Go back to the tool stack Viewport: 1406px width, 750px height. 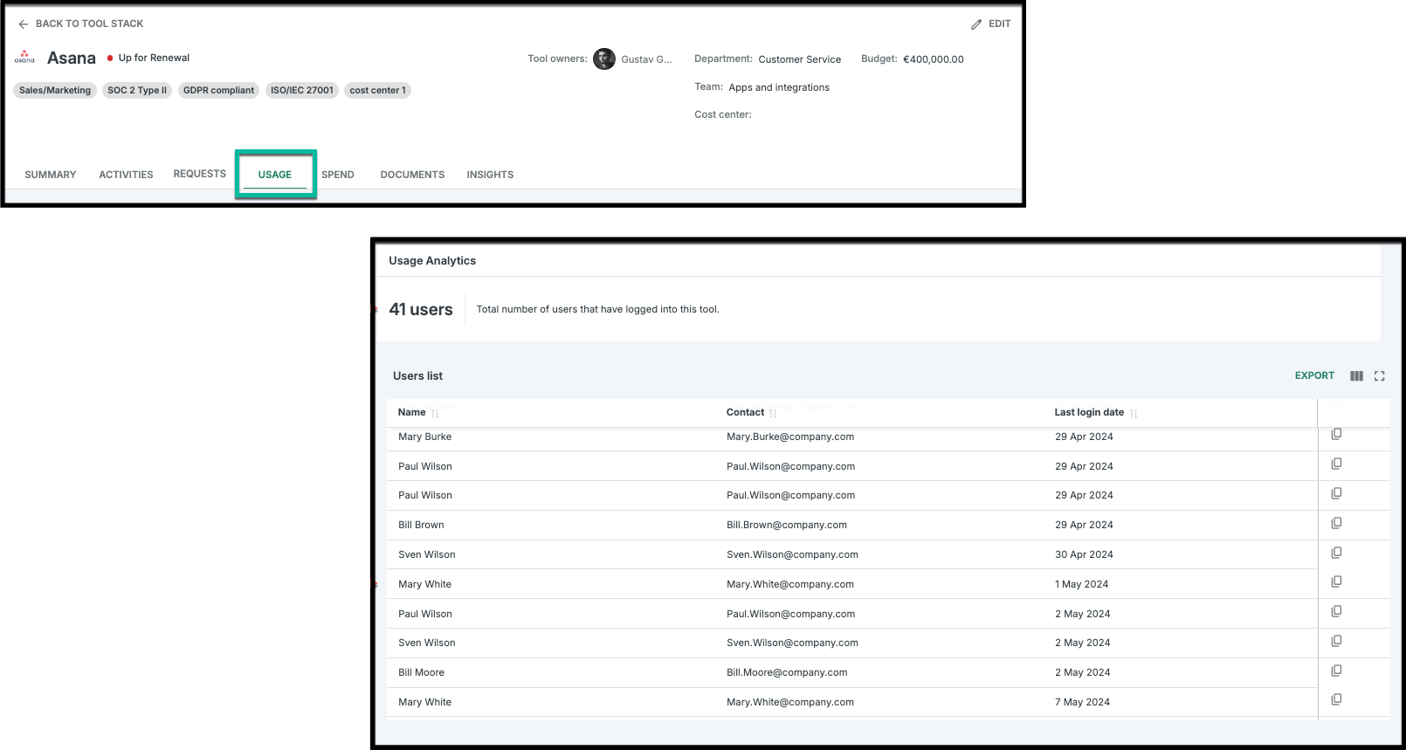[x=80, y=24]
